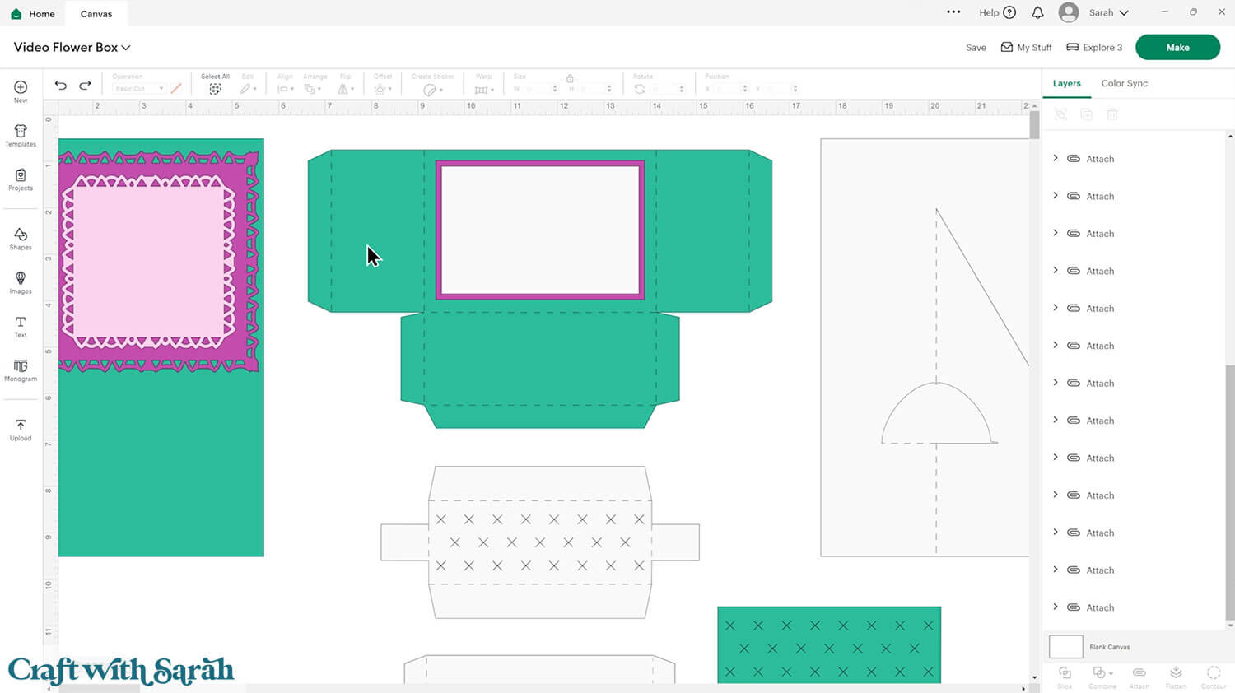Switch to the Layers tab
This screenshot has width=1235, height=693.
pyautogui.click(x=1066, y=83)
